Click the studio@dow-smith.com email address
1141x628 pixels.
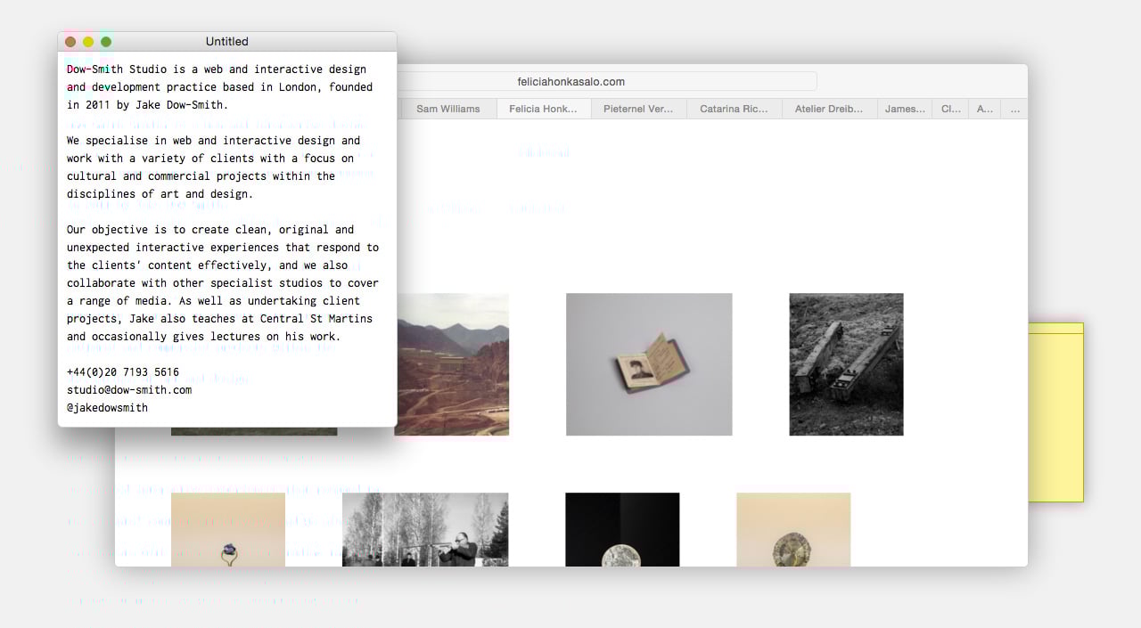tap(130, 389)
